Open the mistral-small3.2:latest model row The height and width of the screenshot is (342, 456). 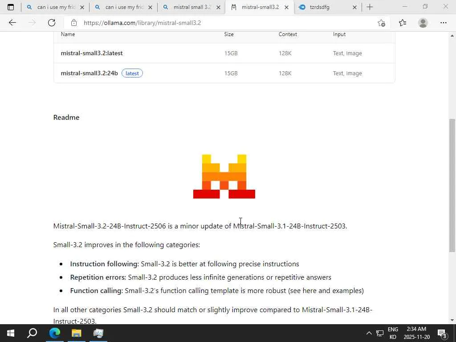pyautogui.click(x=224, y=53)
